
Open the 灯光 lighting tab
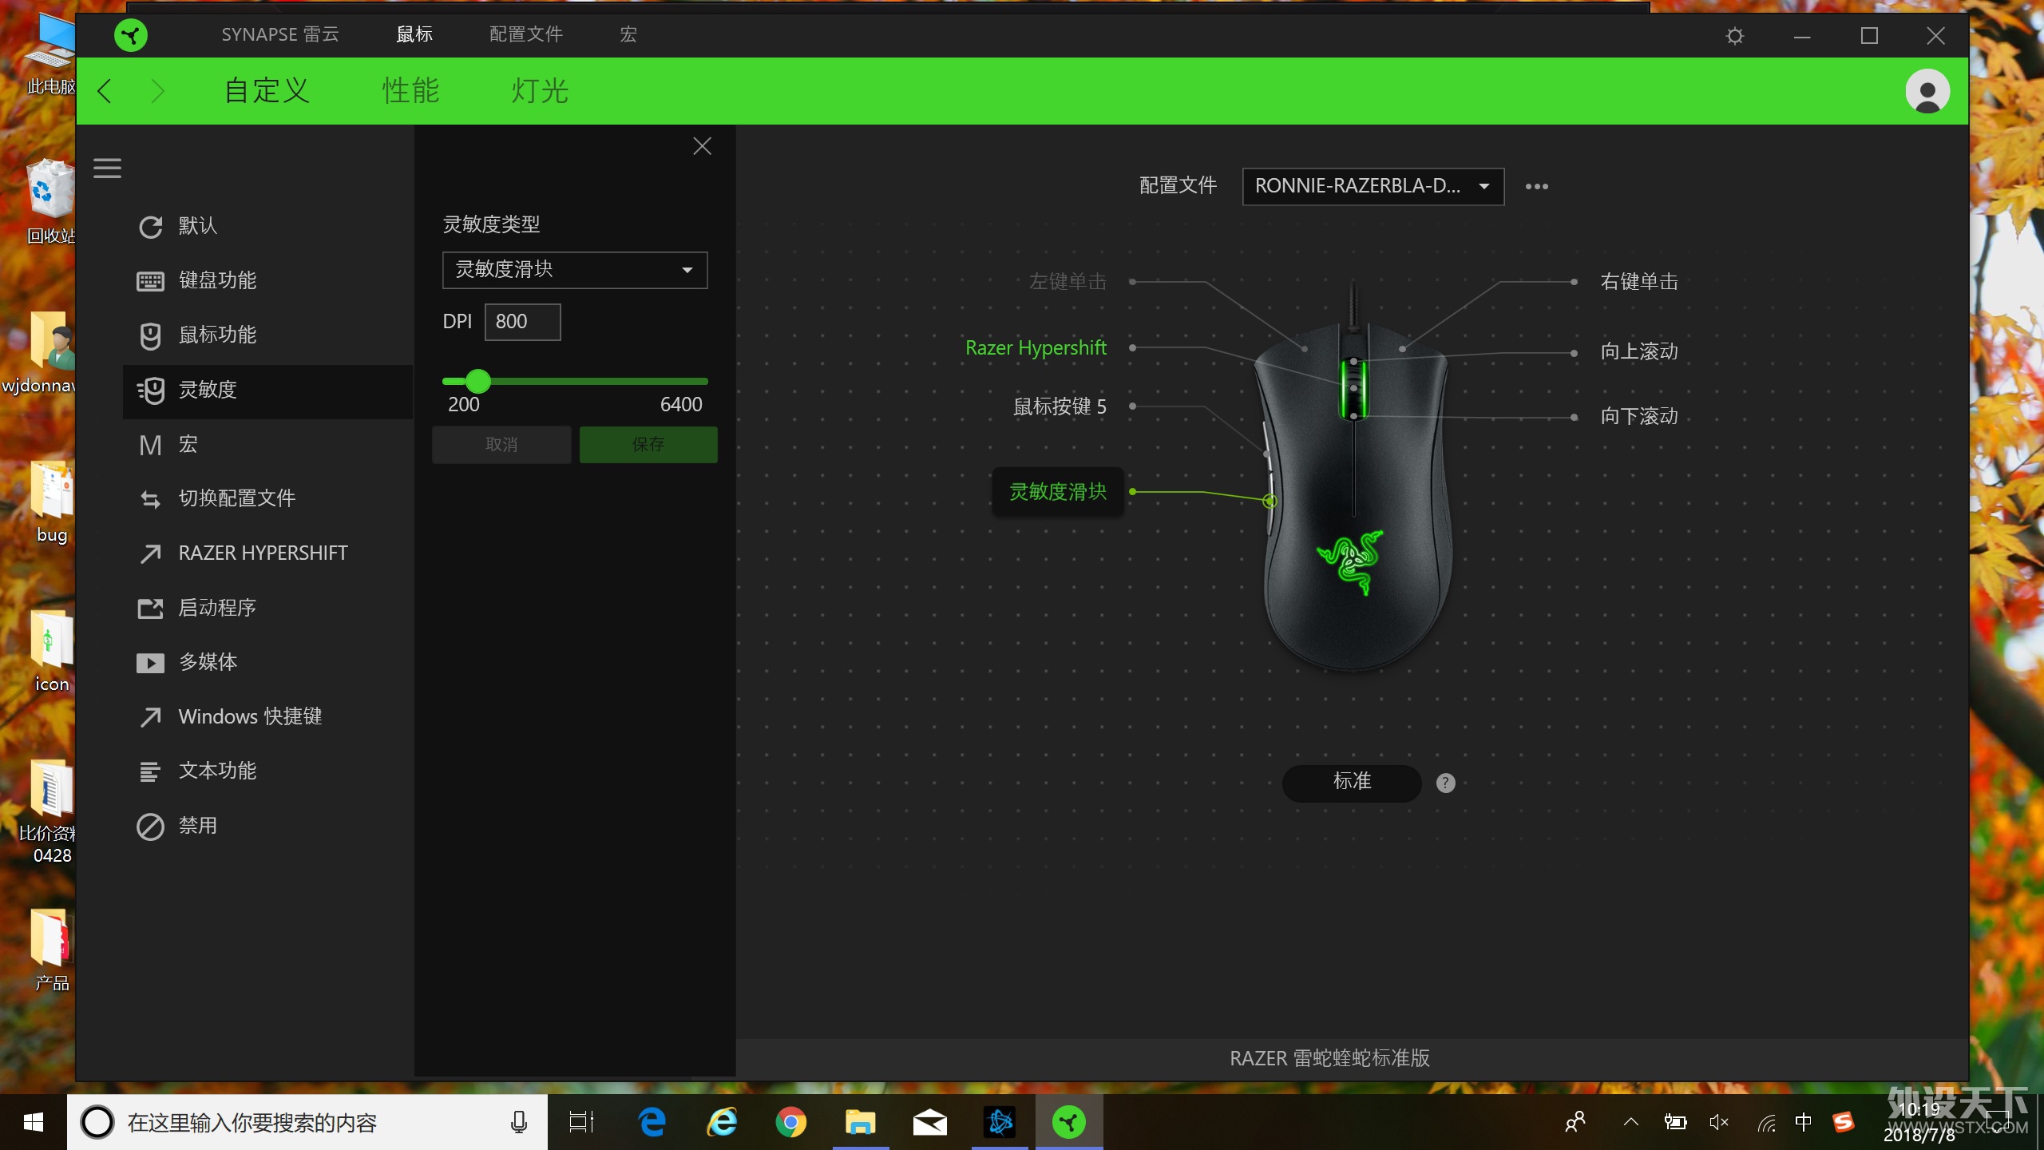pyautogui.click(x=540, y=91)
